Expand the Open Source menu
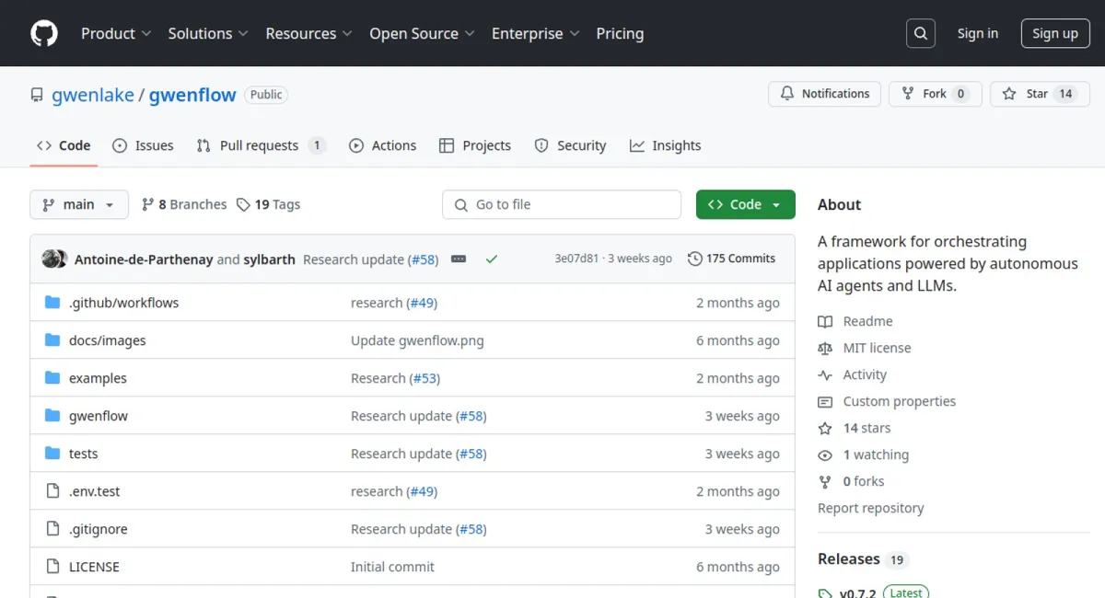 point(422,33)
